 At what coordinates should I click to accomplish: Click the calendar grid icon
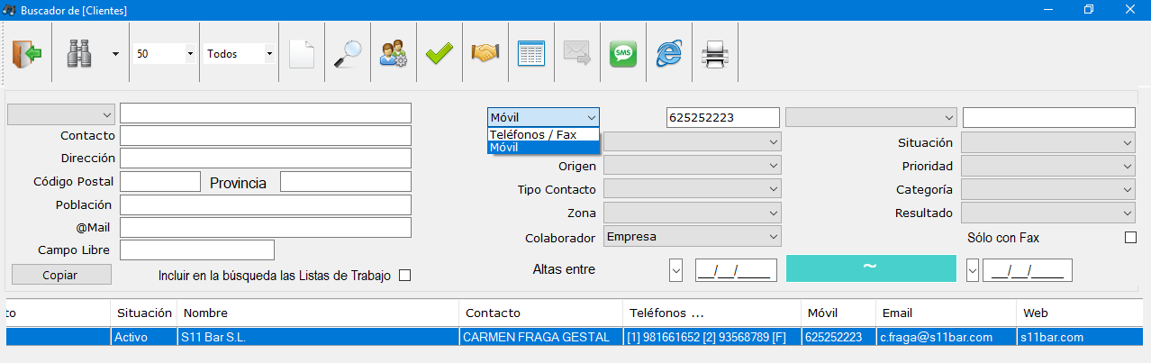pyautogui.click(x=531, y=54)
